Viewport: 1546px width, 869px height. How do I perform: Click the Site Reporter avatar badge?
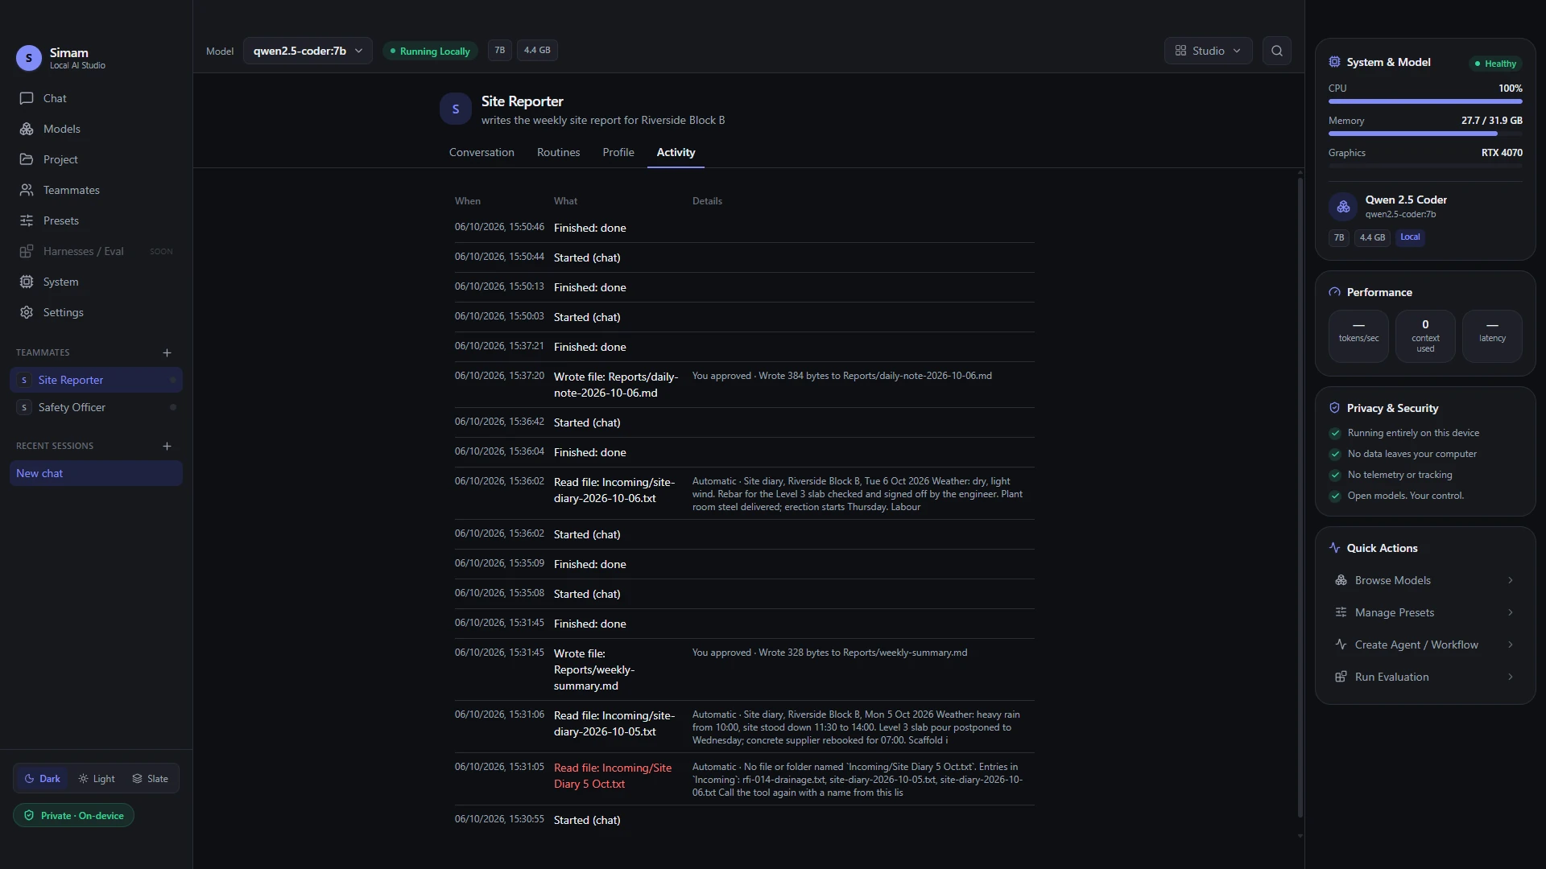456,109
